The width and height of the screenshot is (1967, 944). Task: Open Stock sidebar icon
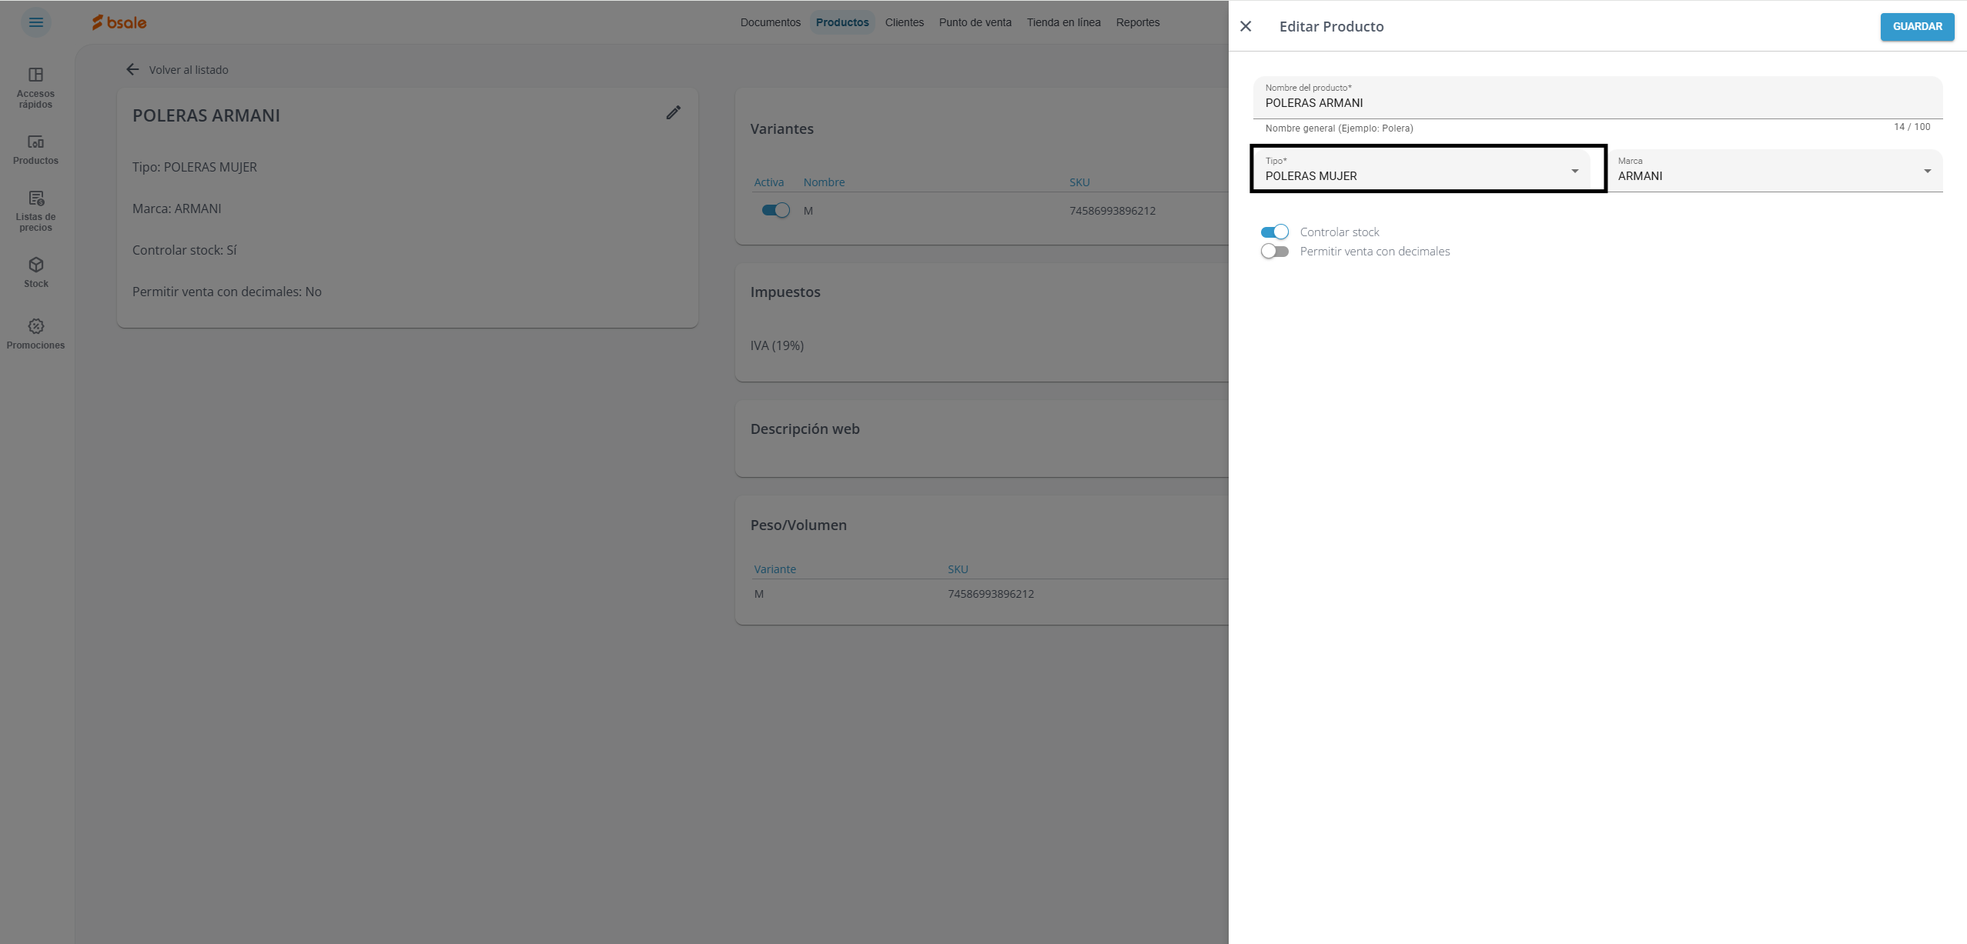click(x=35, y=272)
